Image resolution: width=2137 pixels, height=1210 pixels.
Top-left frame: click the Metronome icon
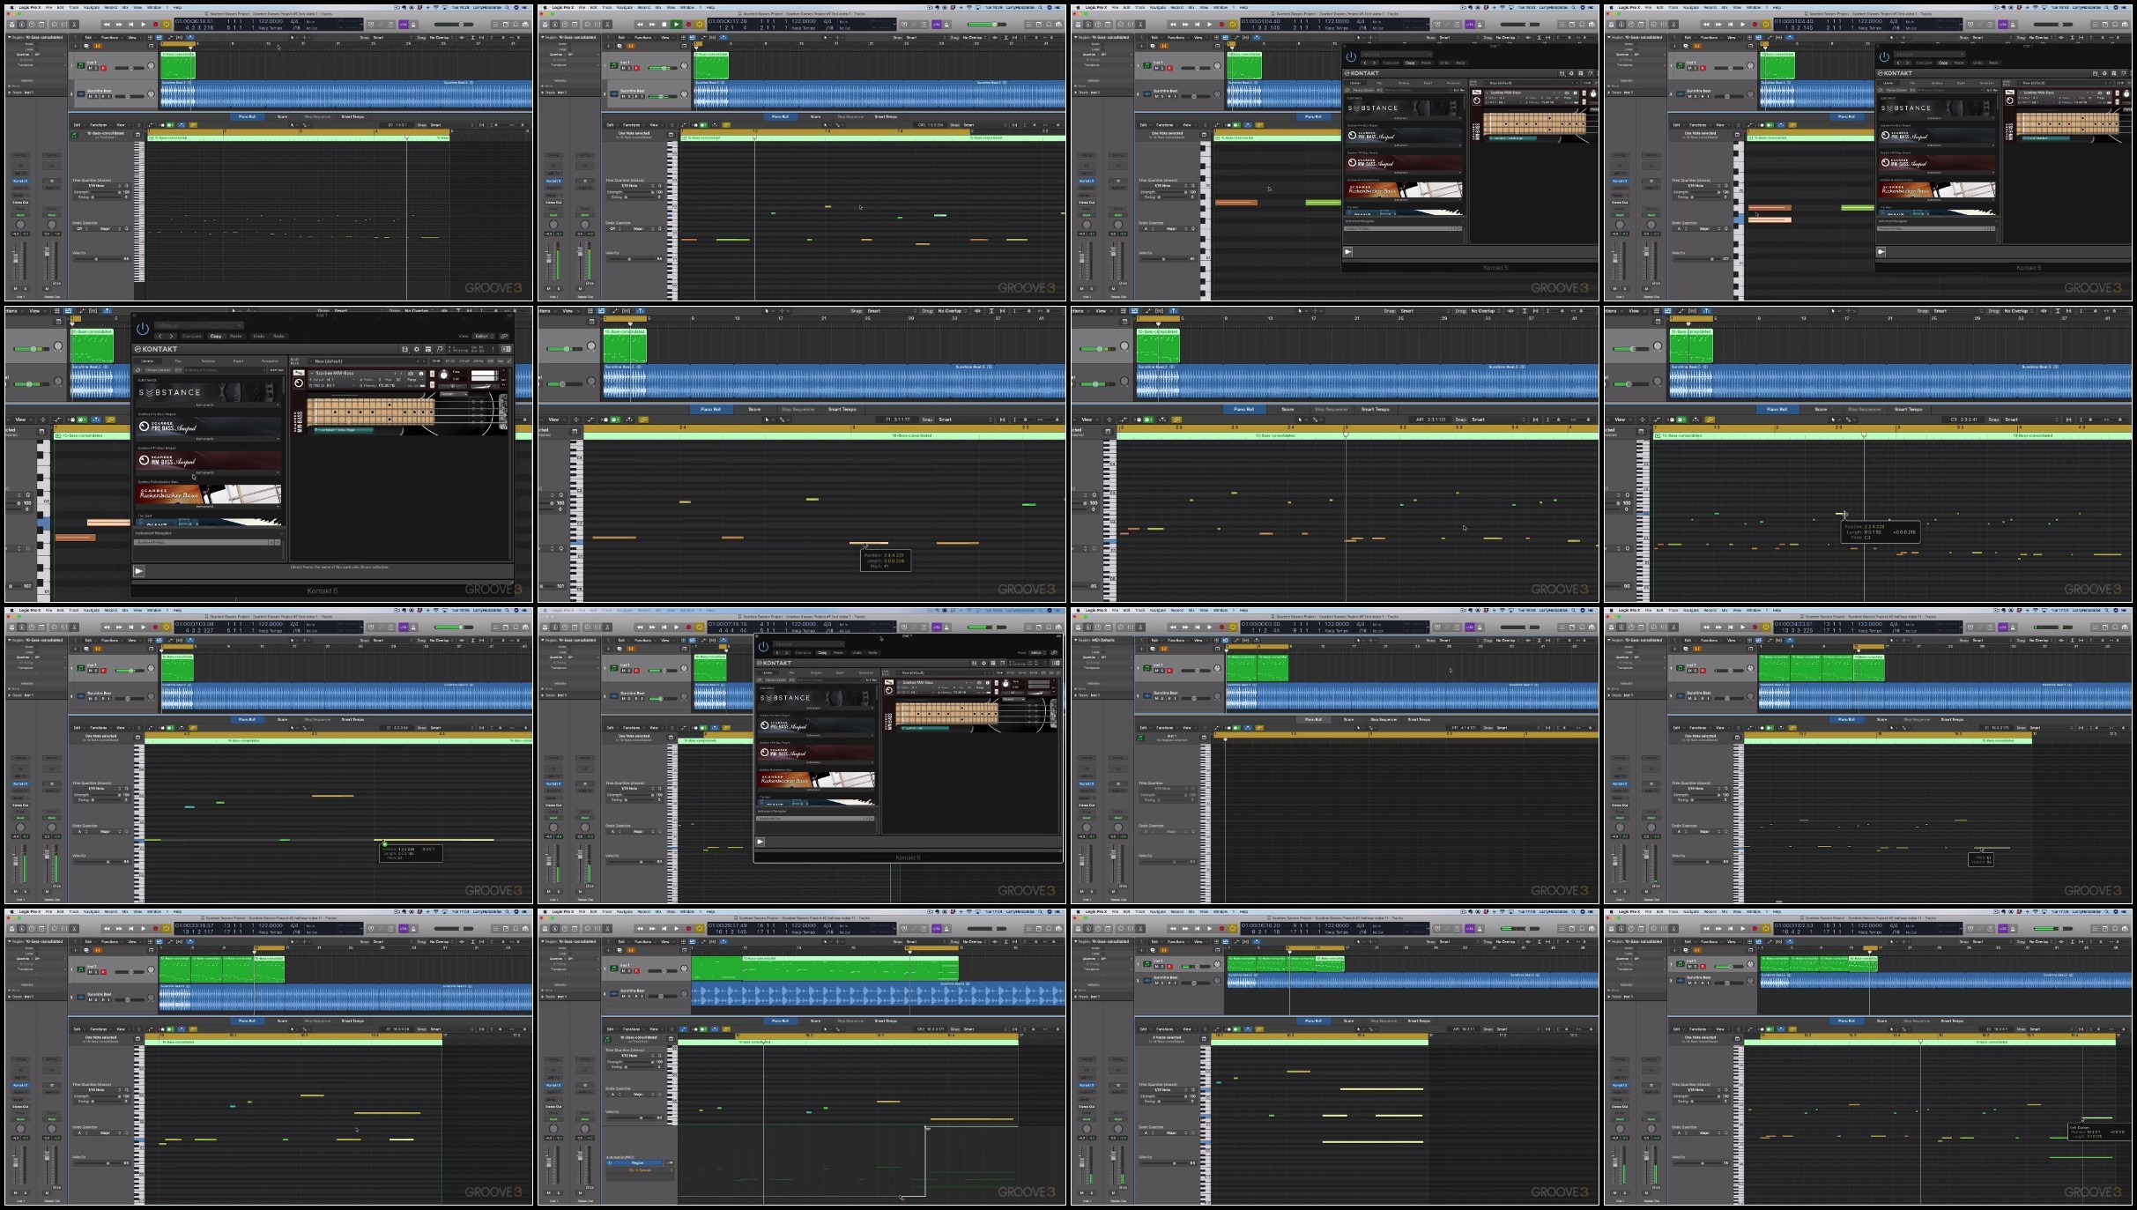(413, 25)
